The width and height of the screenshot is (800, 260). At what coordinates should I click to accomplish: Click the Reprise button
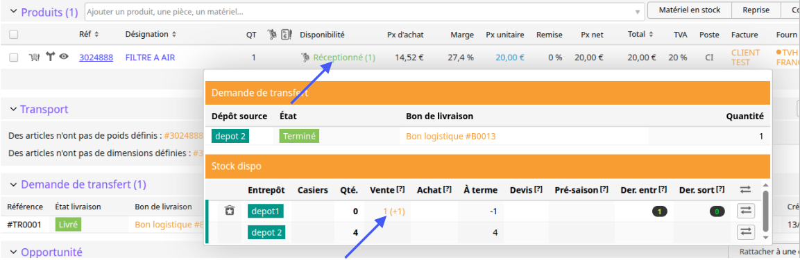coord(756,10)
